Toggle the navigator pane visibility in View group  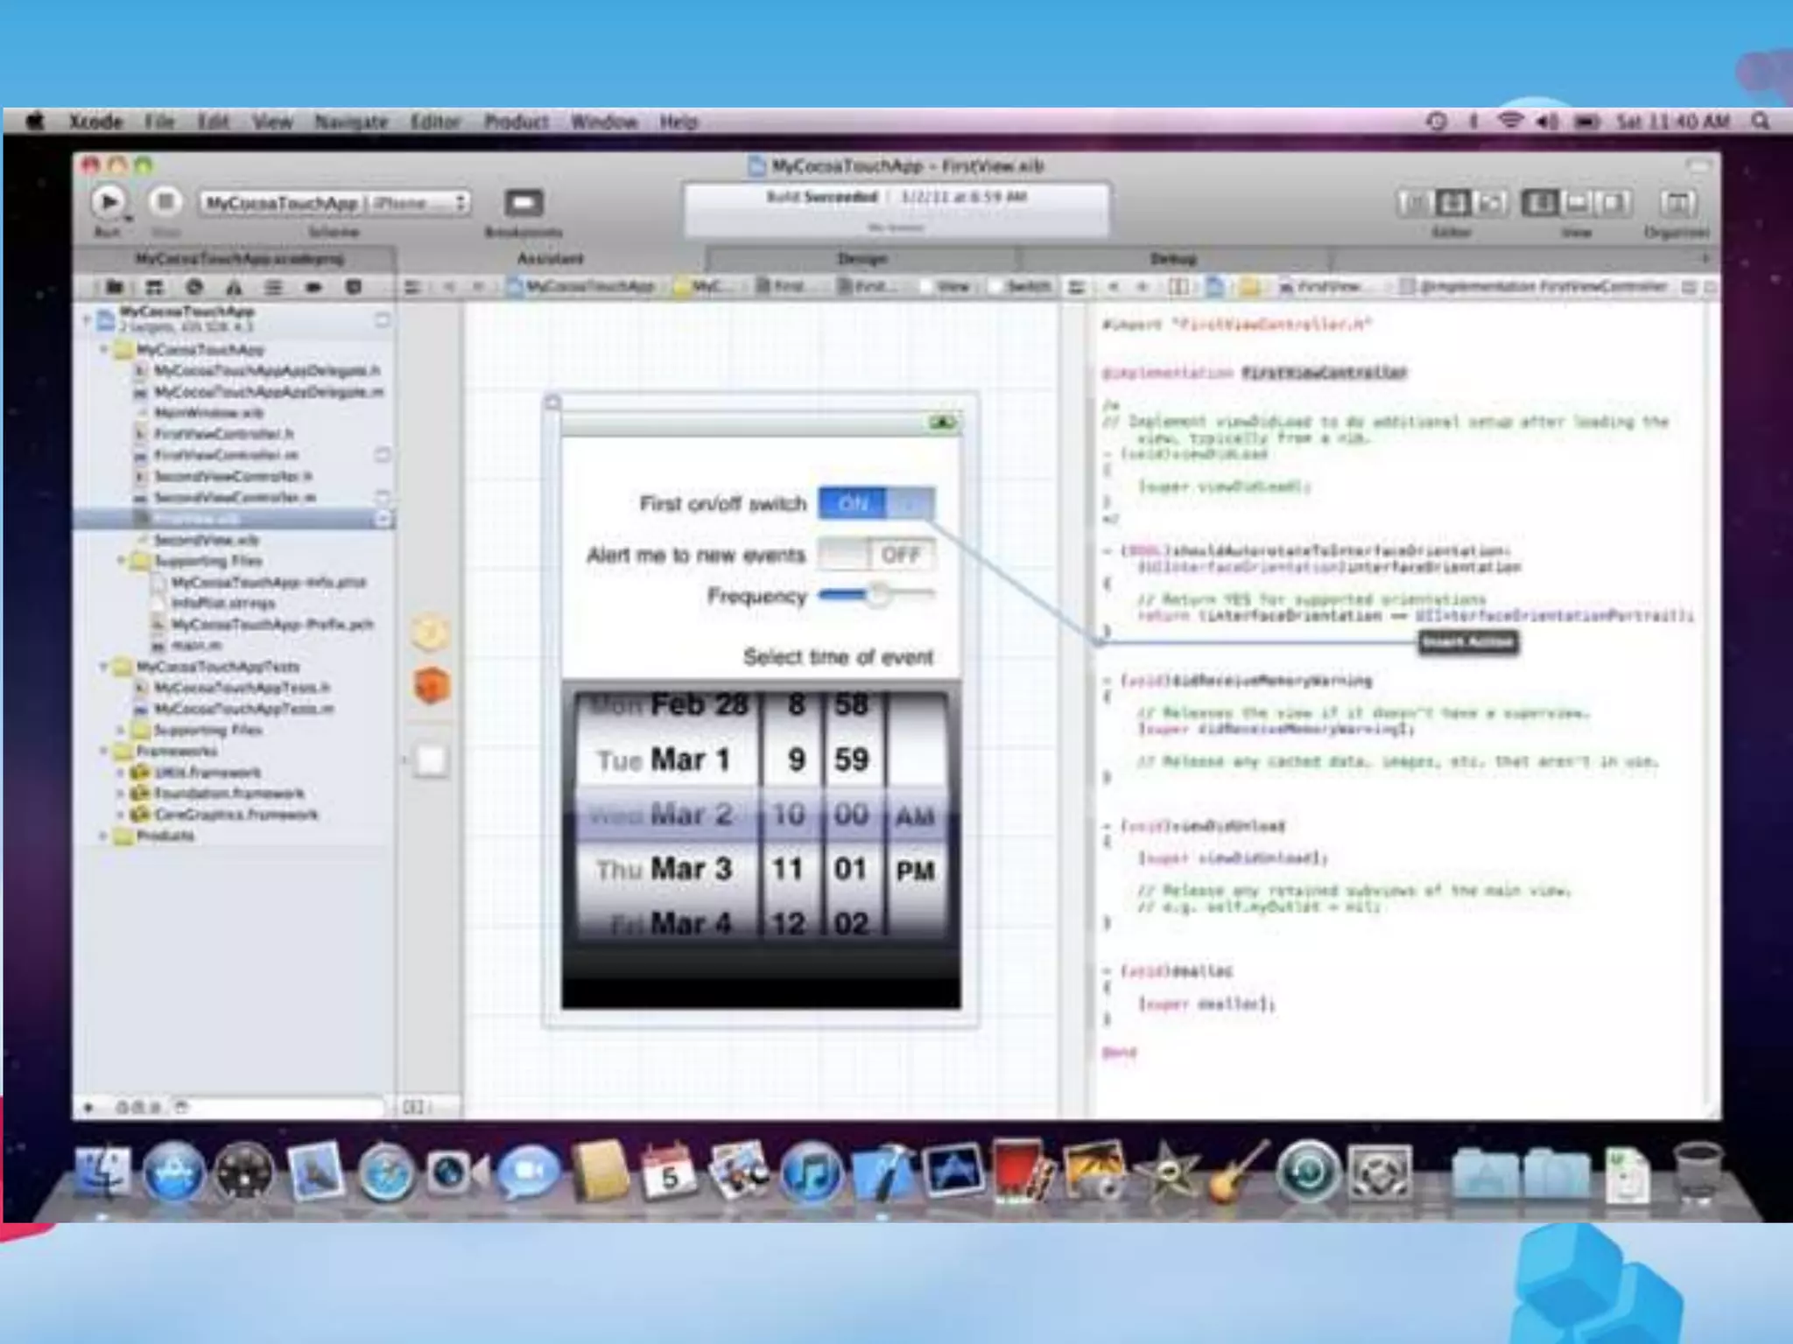pyautogui.click(x=1541, y=204)
